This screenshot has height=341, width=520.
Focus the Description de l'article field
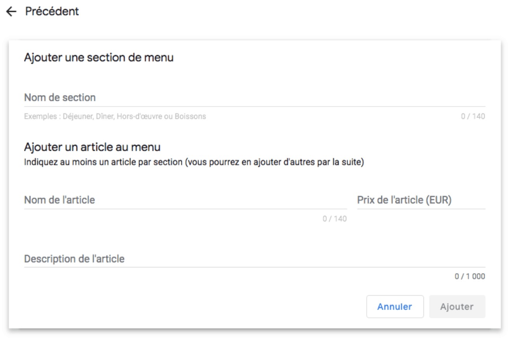pos(255,259)
